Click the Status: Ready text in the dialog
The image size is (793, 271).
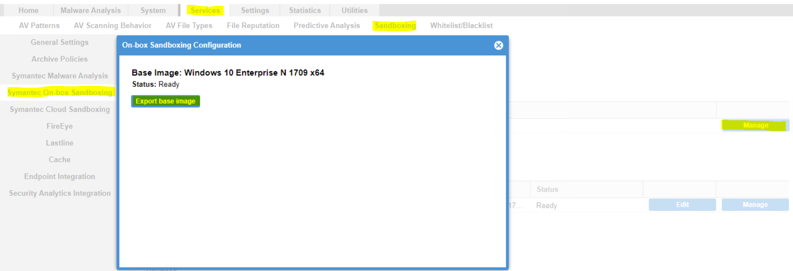[156, 84]
